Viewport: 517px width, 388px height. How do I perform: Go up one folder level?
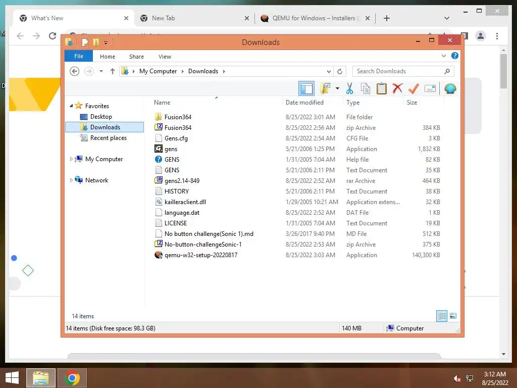[113, 71]
